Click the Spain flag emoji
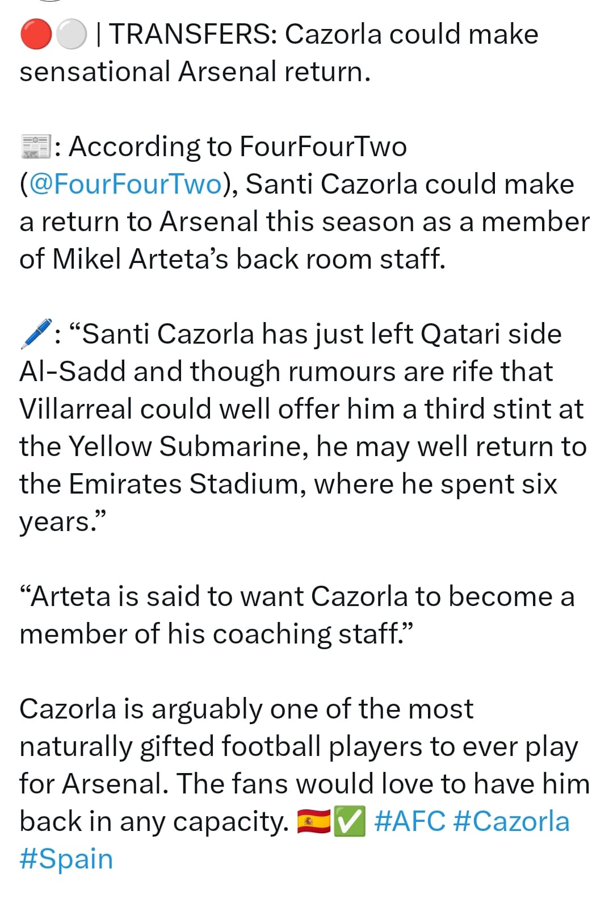This screenshot has height=898, width=613. [x=314, y=821]
